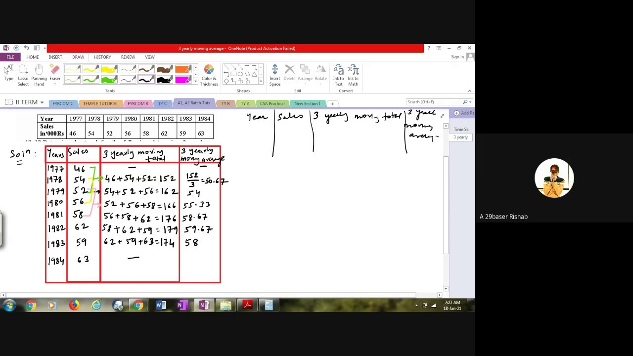Open the TY C section tab

coord(162,103)
